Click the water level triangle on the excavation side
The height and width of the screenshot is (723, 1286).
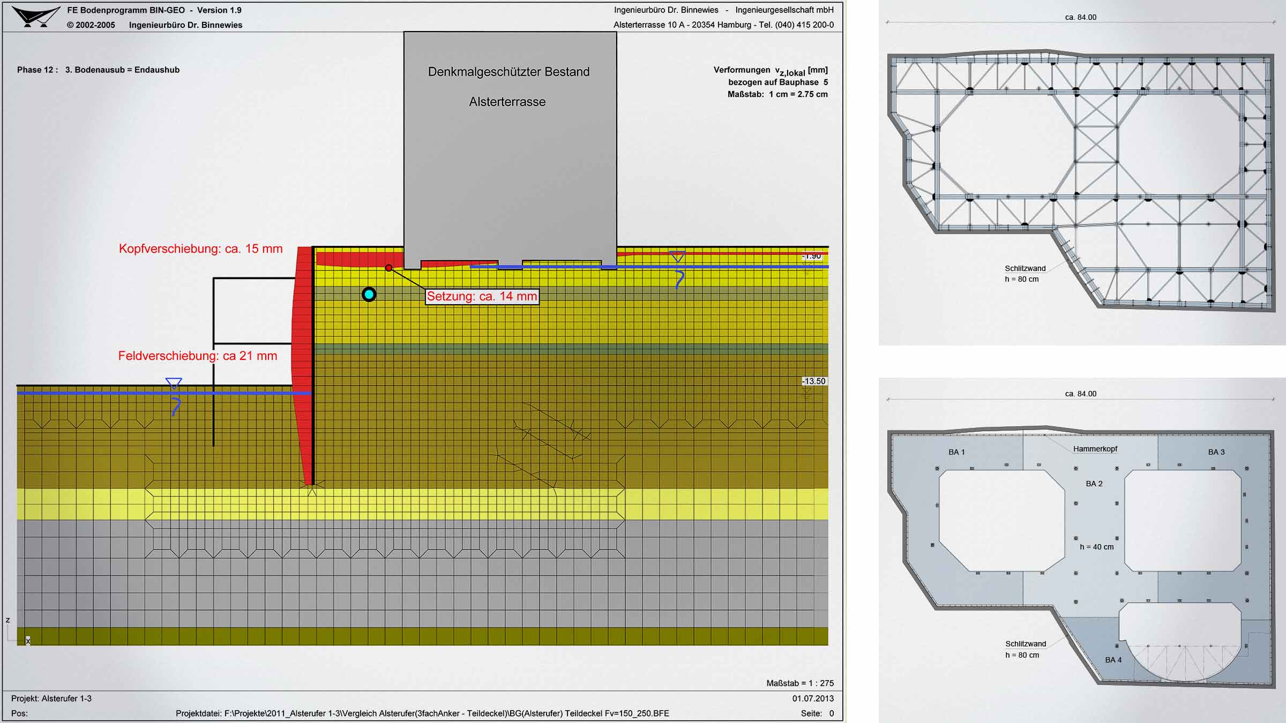coord(174,383)
